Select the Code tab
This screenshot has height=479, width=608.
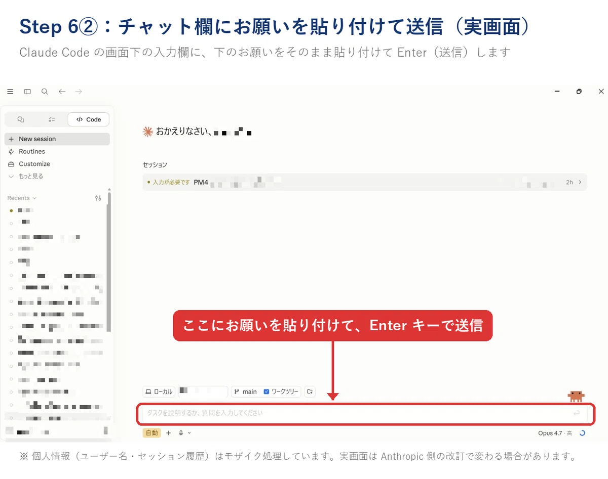pos(88,119)
